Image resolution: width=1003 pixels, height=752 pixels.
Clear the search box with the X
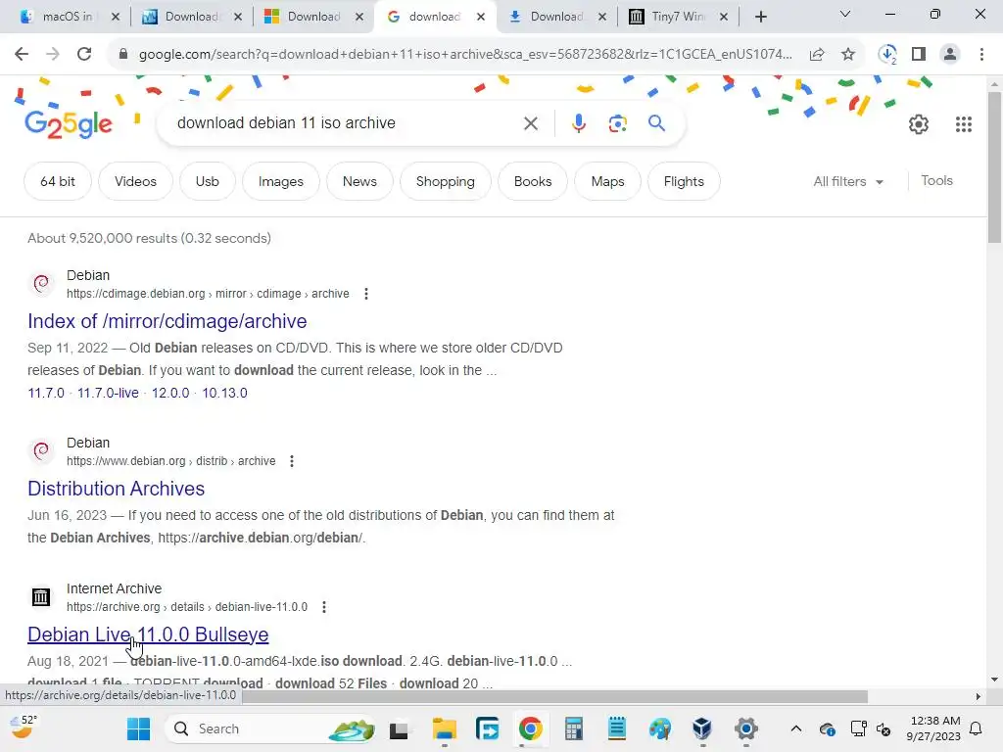531,123
